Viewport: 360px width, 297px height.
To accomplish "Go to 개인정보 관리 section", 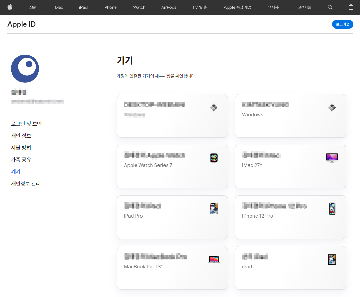I will pyautogui.click(x=26, y=184).
